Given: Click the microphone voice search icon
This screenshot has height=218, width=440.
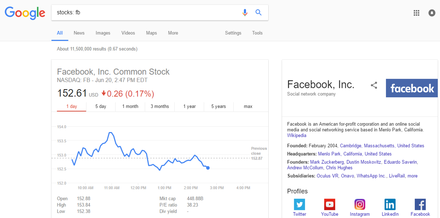Looking at the screenshot, I should coord(245,13).
